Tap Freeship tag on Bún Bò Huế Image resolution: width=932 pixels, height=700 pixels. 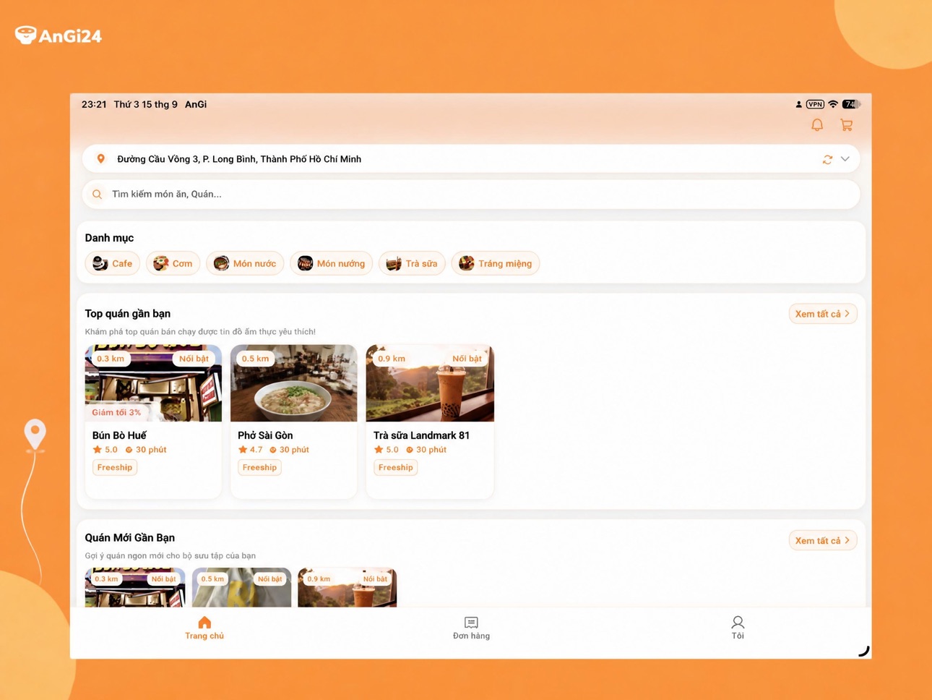pos(115,467)
